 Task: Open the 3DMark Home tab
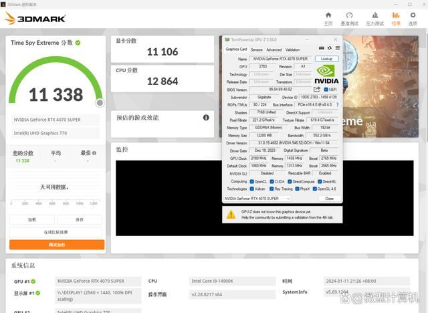pyautogui.click(x=328, y=19)
